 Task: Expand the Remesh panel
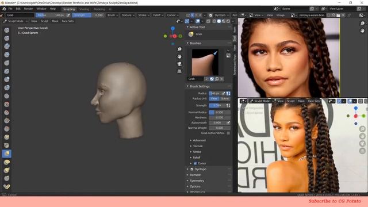pyautogui.click(x=195, y=175)
